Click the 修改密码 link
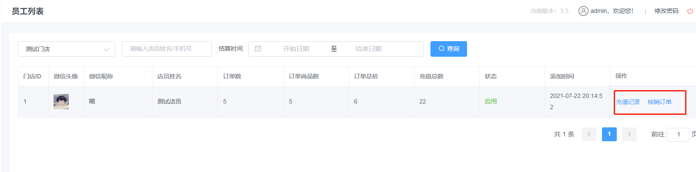 (666, 11)
